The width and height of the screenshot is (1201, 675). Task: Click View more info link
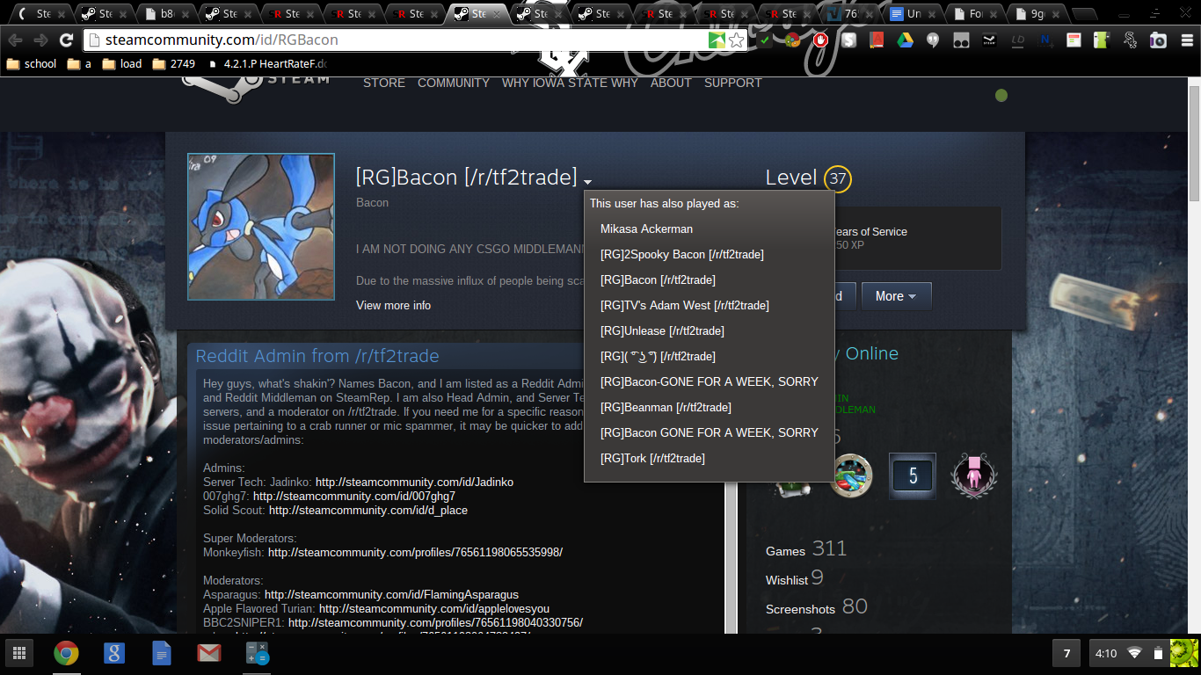[393, 305]
